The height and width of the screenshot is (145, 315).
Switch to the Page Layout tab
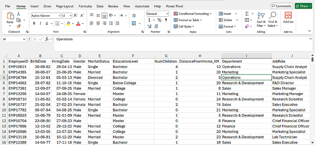point(65,6)
